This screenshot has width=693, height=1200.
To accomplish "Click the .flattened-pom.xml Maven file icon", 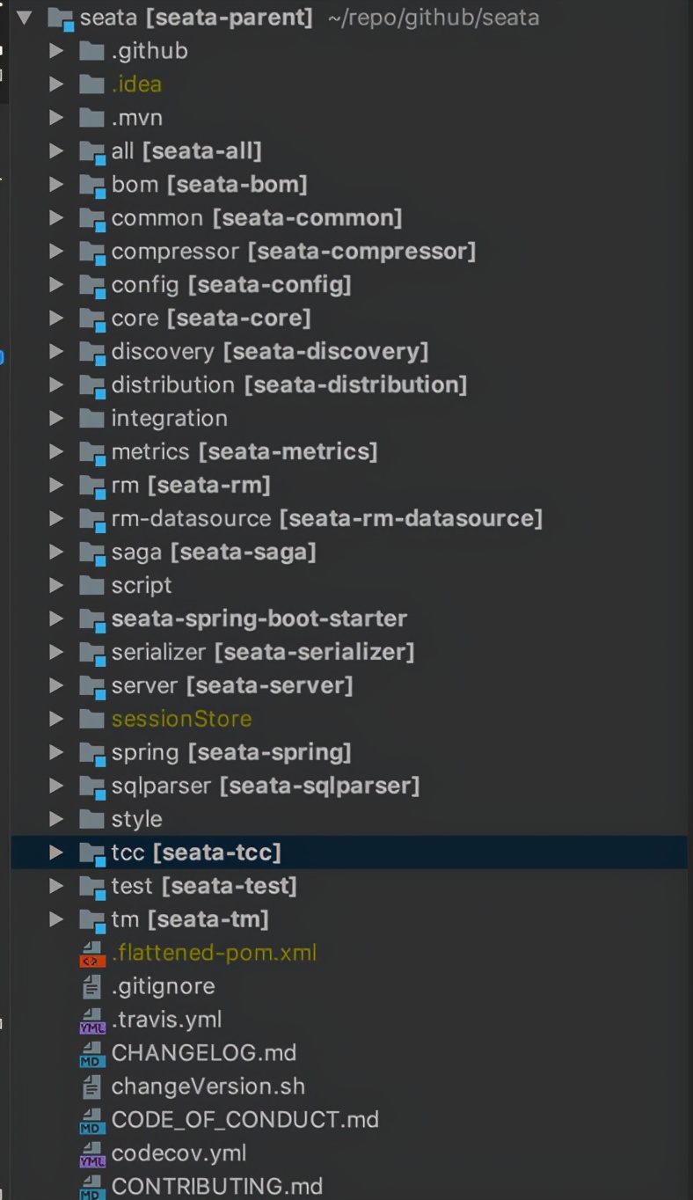I will pos(91,953).
